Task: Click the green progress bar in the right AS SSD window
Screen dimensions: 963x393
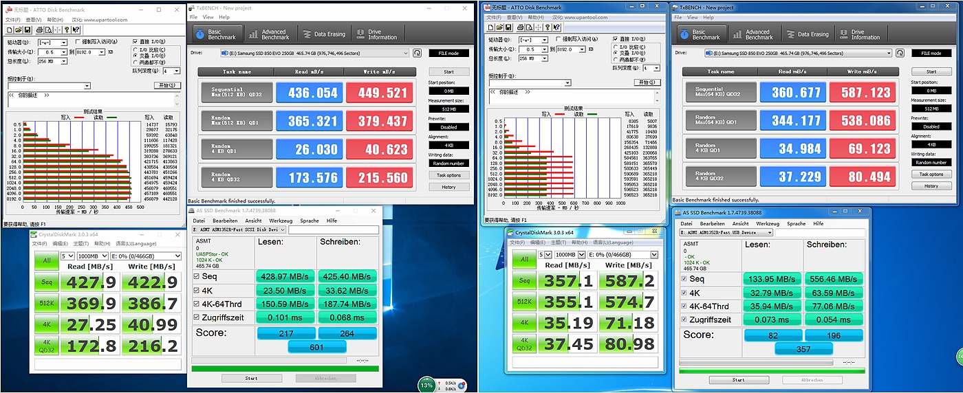Action: pyautogui.click(x=772, y=370)
